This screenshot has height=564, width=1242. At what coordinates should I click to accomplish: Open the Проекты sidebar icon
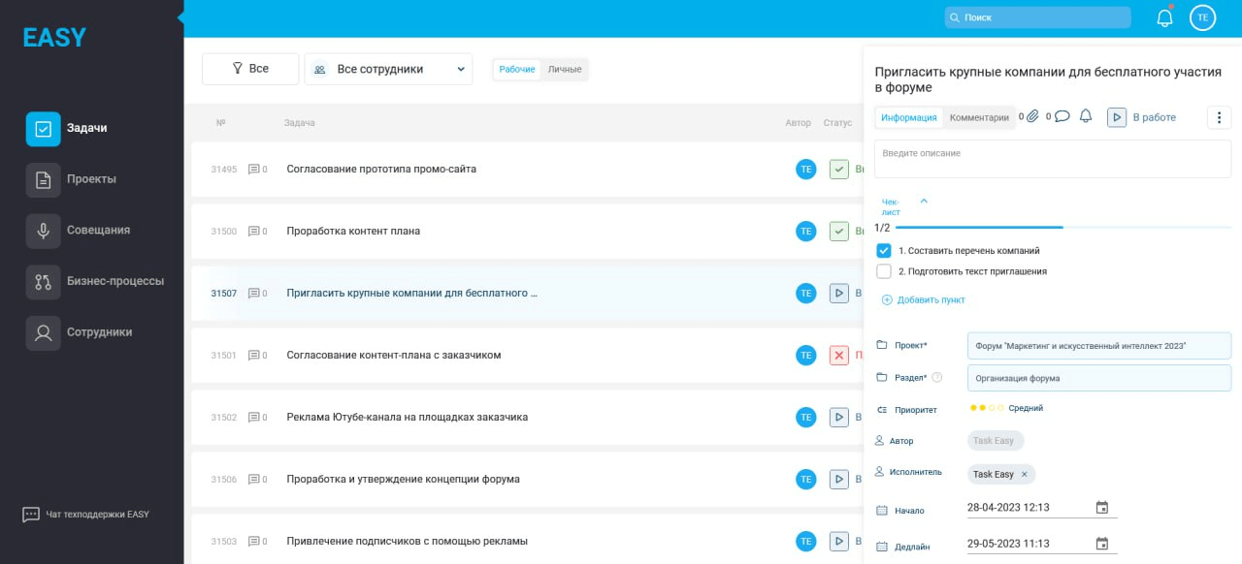43,179
